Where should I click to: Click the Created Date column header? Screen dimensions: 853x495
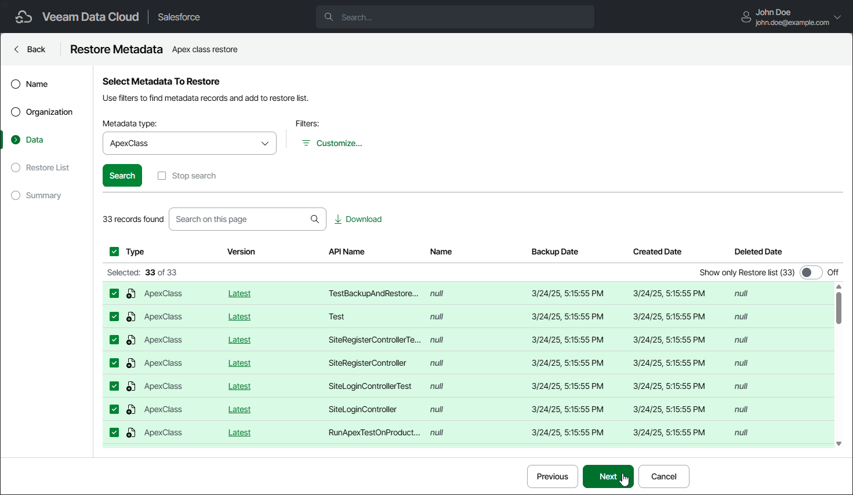[x=657, y=252]
